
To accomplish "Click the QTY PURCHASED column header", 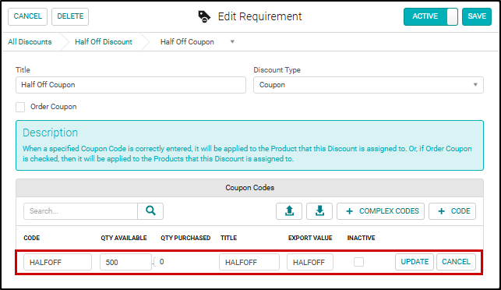I will click(185, 238).
